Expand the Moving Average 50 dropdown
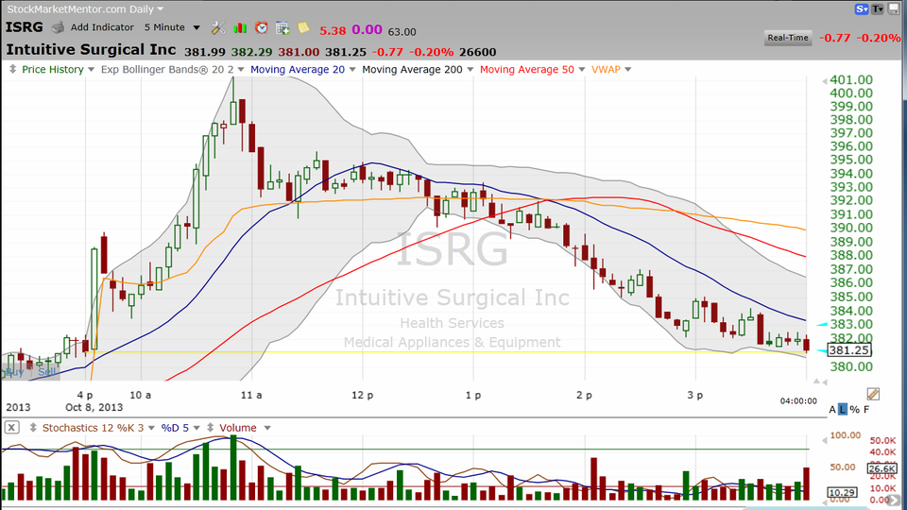This screenshot has height=510, width=907. [581, 69]
